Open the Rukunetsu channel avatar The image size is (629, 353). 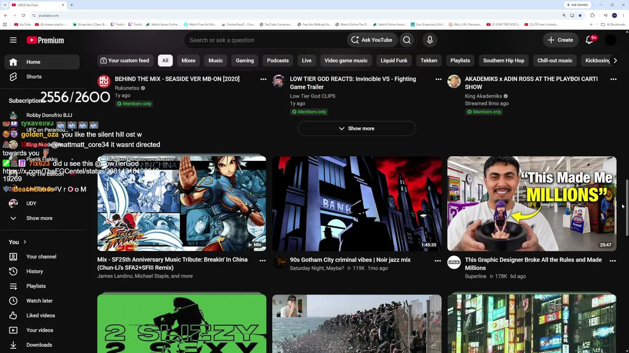point(104,81)
